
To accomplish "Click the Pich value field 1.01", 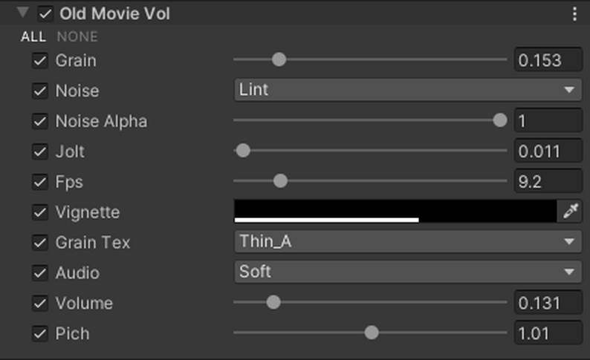I will pyautogui.click(x=548, y=334).
